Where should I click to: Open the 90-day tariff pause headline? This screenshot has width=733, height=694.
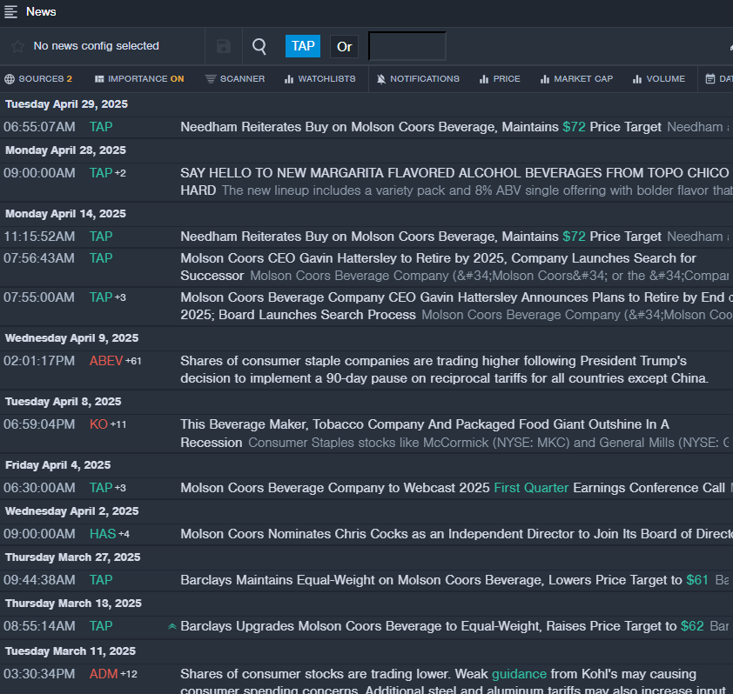[x=444, y=370]
